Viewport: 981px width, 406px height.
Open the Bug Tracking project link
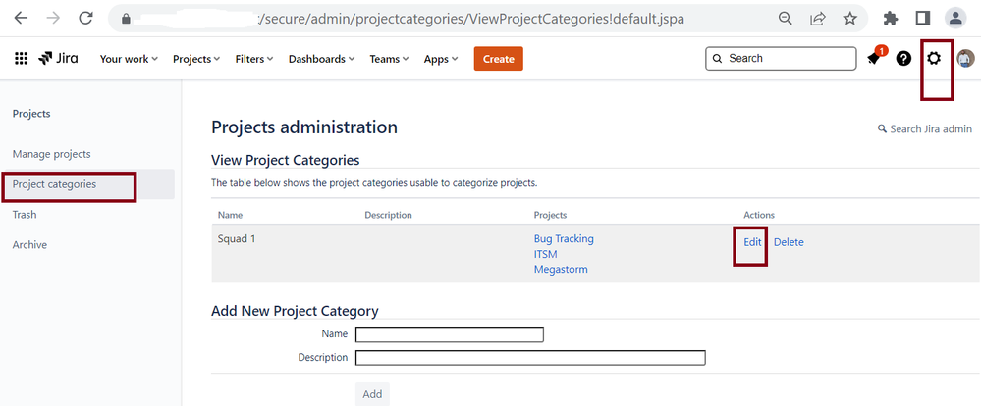564,239
